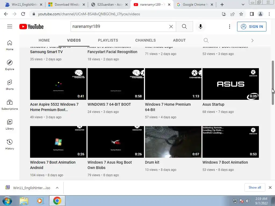275x206 pixels.
Task: Open Chrome's three-dot menu
Action: 269,14
